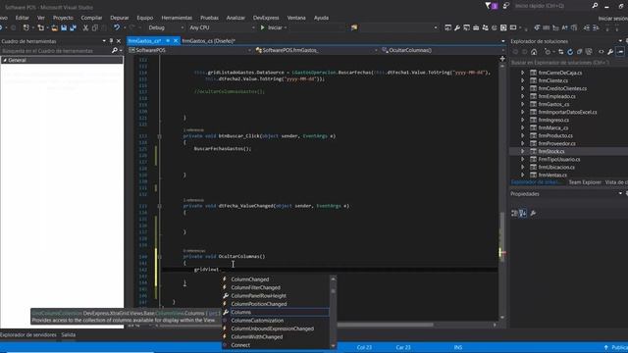Image resolution: width=628 pixels, height=353 pixels.
Task: Close the Toolbox panel
Action: [119, 41]
